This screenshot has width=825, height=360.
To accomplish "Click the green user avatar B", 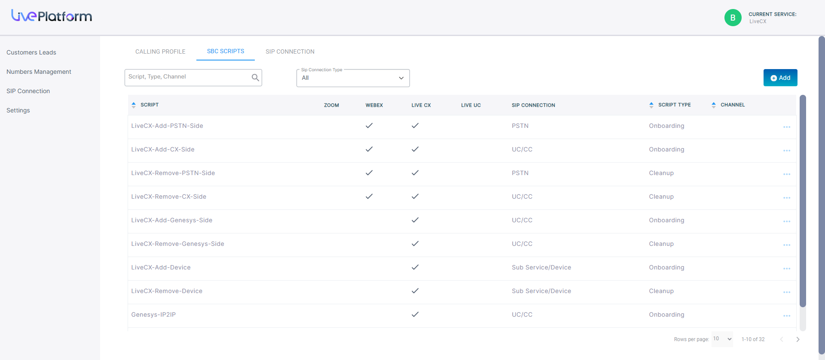I will pos(733,18).
